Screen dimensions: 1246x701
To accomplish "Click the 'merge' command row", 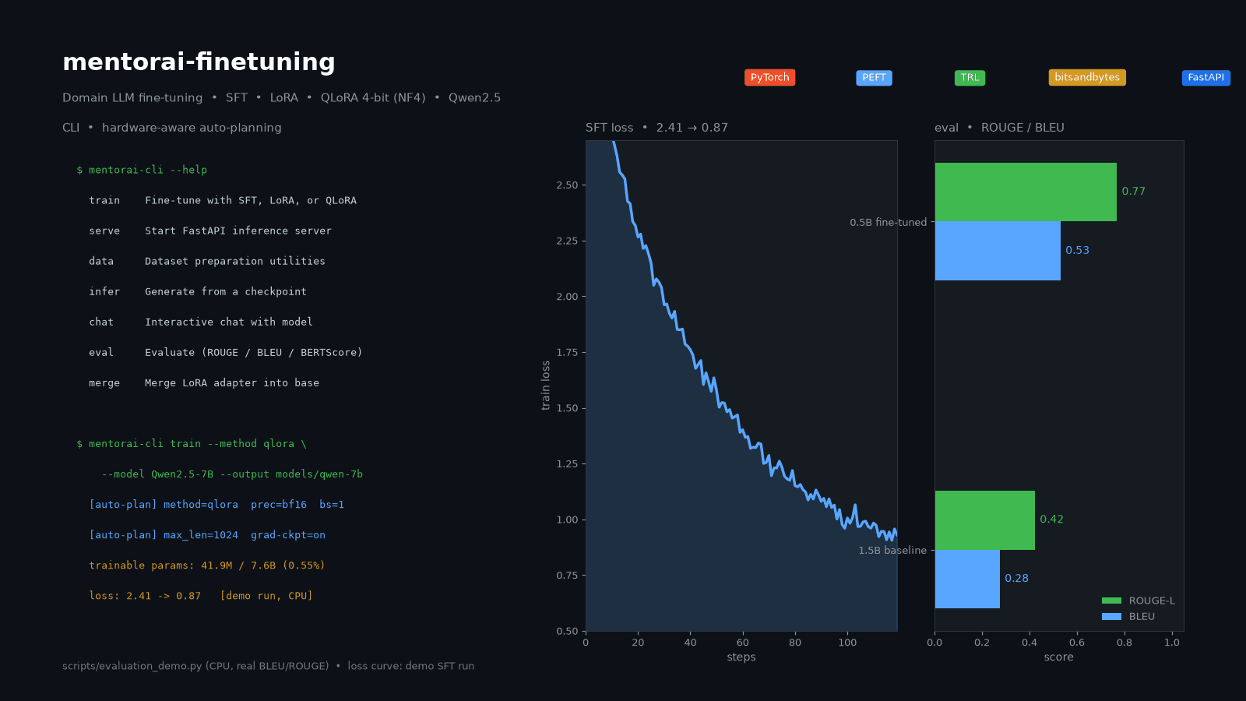I will click(x=204, y=382).
